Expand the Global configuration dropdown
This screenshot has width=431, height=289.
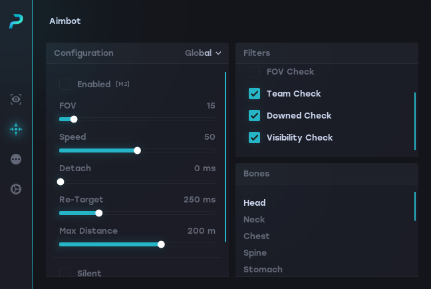pyautogui.click(x=203, y=53)
